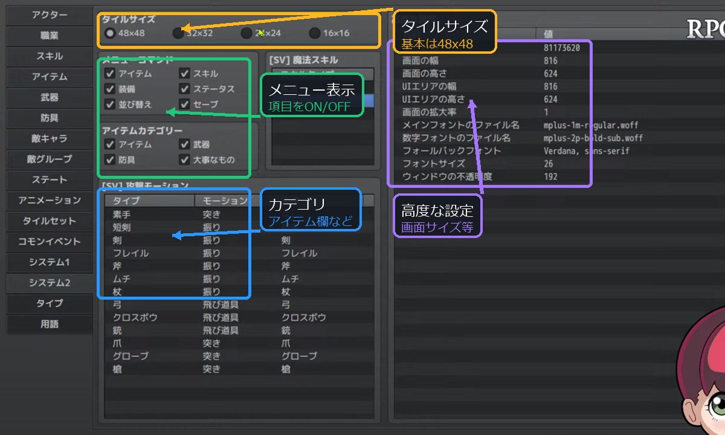Toggle the セーブ menu command checkbox
Viewport: 725px width, 435px height.
(185, 104)
